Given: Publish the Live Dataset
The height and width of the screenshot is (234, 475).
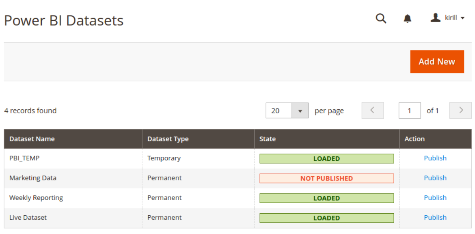Looking at the screenshot, I should [x=435, y=217].
